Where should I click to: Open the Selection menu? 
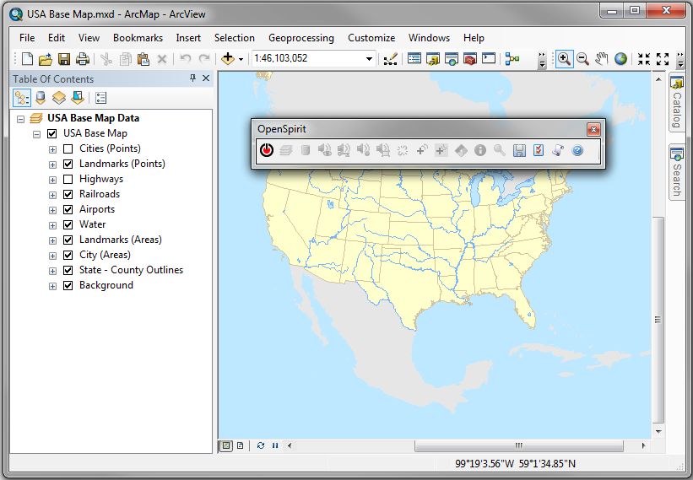235,38
